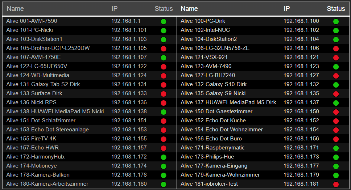
Task: Click the red status dot for 105-Brother-DCP-L2520DW
Action: tap(164, 48)
